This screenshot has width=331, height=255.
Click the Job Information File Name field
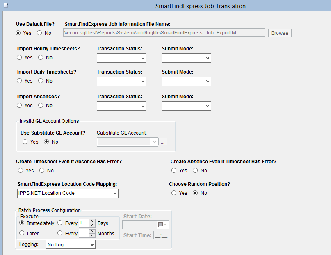tap(164, 33)
